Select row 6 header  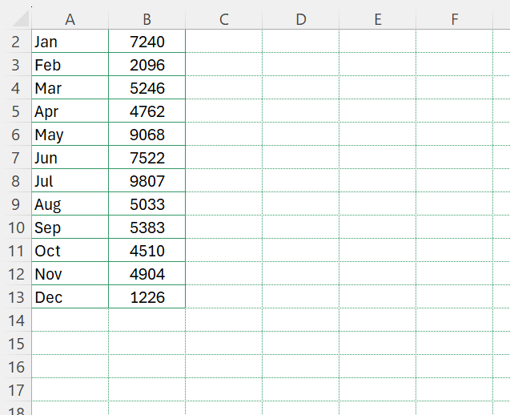(16, 134)
